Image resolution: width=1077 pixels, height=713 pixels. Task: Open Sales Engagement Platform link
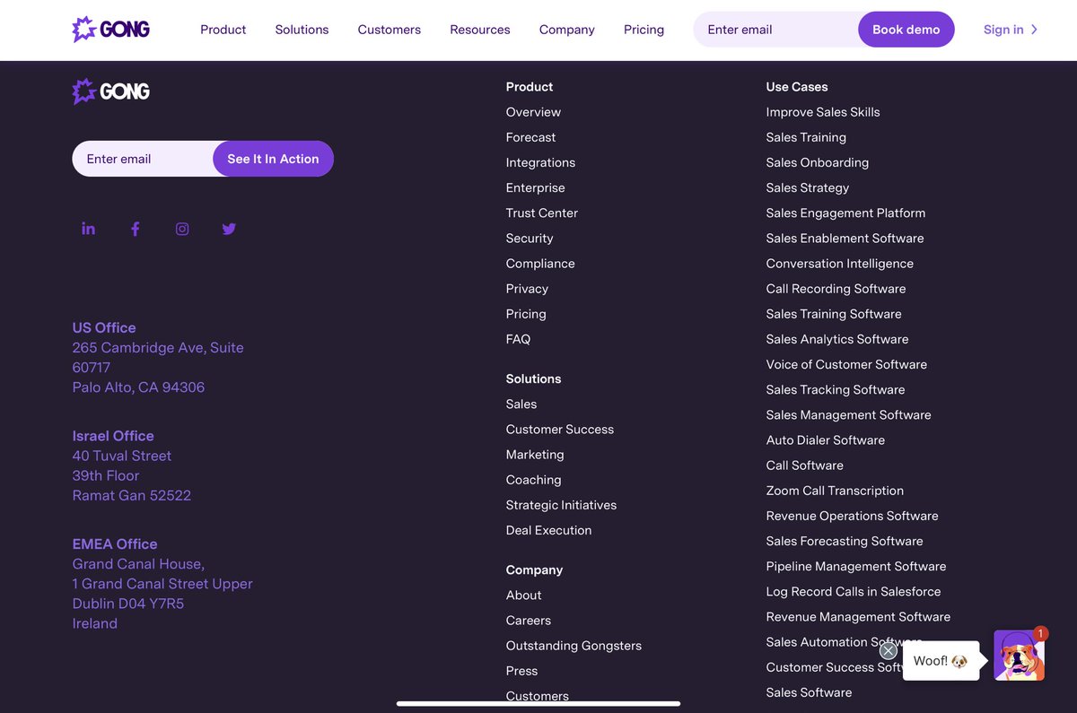pos(845,213)
